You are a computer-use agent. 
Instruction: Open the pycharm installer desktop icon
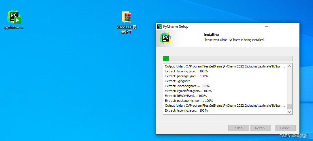pyautogui.click(x=14, y=20)
